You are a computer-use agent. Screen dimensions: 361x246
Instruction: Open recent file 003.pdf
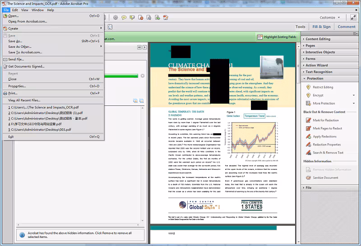point(53,130)
